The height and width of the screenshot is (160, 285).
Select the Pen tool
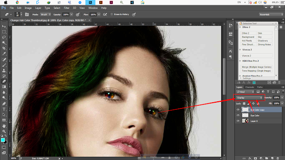point(4,104)
